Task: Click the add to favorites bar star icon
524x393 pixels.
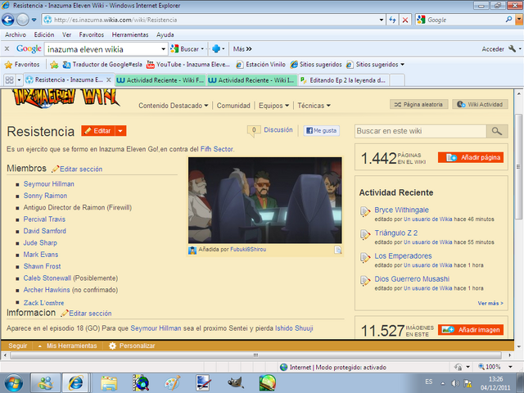Action: point(54,65)
